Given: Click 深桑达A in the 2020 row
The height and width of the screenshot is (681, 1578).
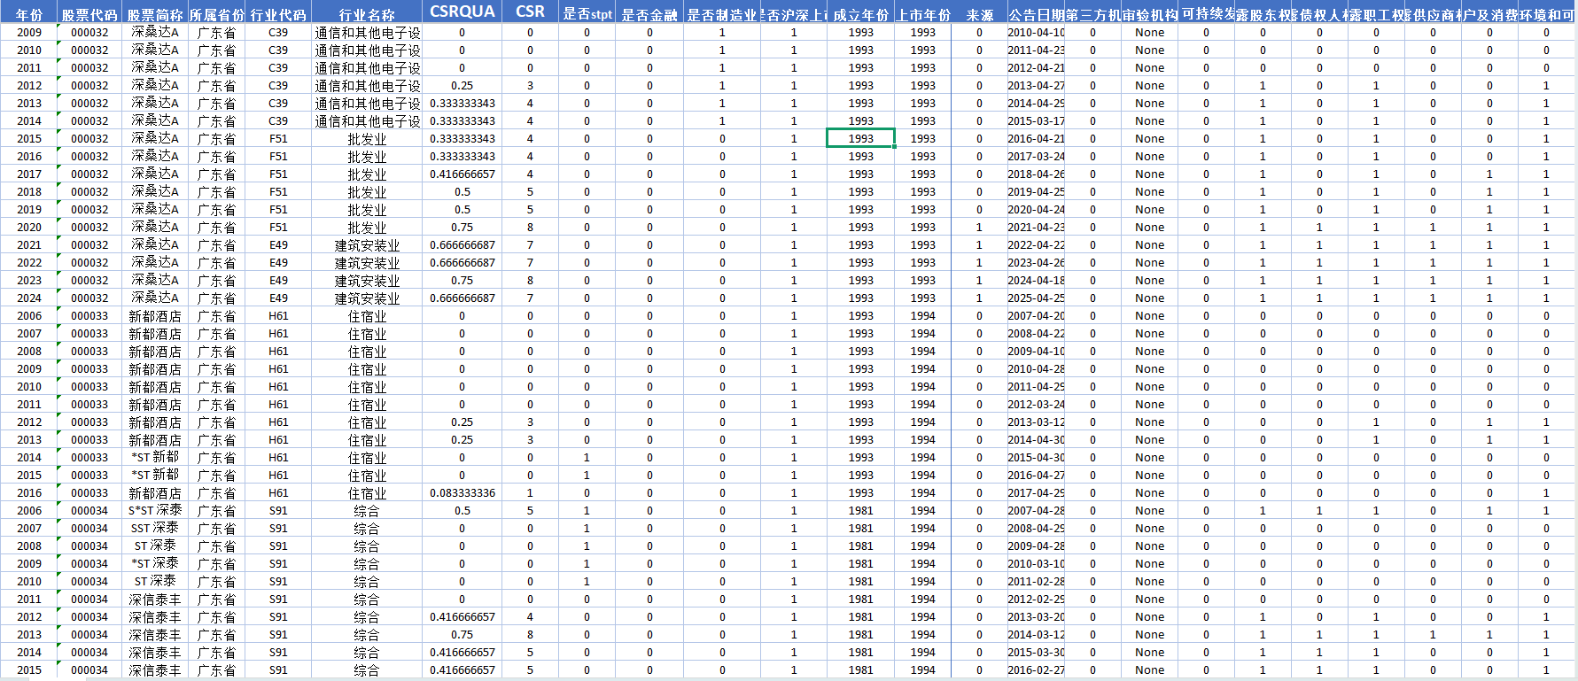Looking at the screenshot, I should pyautogui.click(x=155, y=227).
